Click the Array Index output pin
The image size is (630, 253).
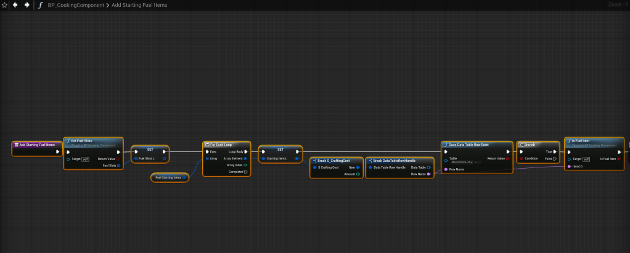245,165
